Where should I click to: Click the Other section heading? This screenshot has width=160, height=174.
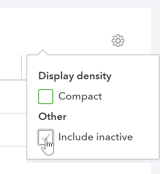click(52, 117)
